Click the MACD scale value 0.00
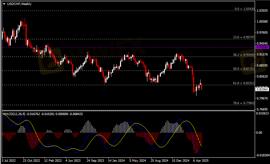The width and height of the screenshot is (270, 164). tap(259, 133)
